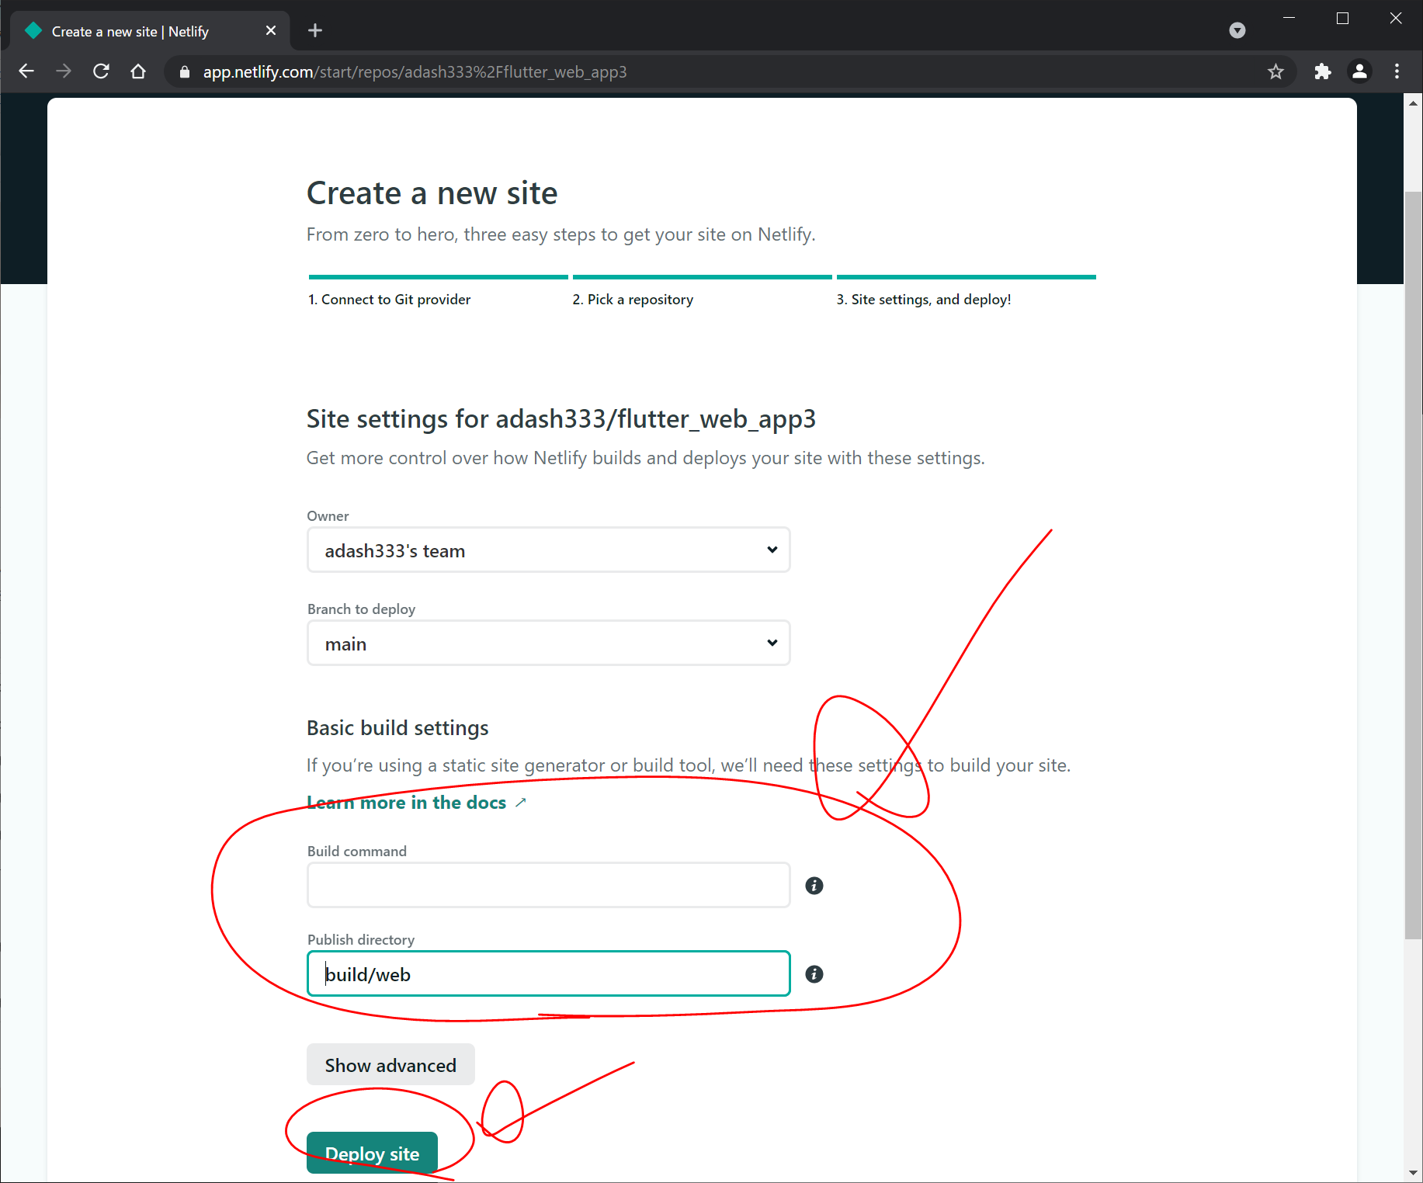Click the browser forward arrow
Image resolution: width=1423 pixels, height=1183 pixels.
click(64, 71)
